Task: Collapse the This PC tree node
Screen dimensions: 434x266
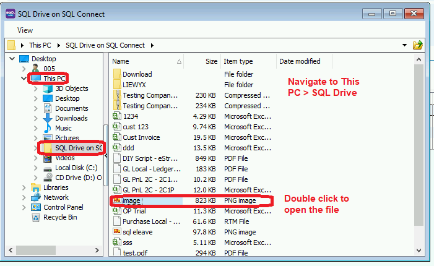Action: coord(24,79)
